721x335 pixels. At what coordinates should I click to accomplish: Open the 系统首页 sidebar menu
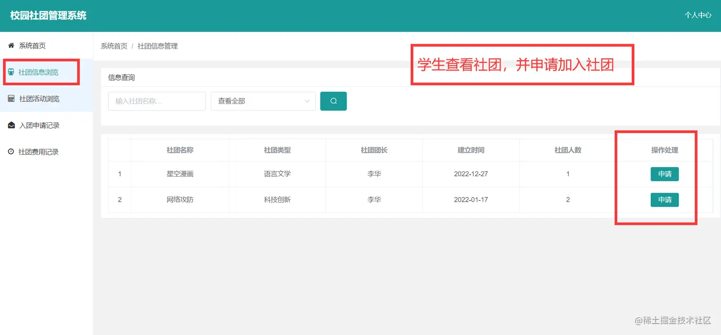[46, 46]
